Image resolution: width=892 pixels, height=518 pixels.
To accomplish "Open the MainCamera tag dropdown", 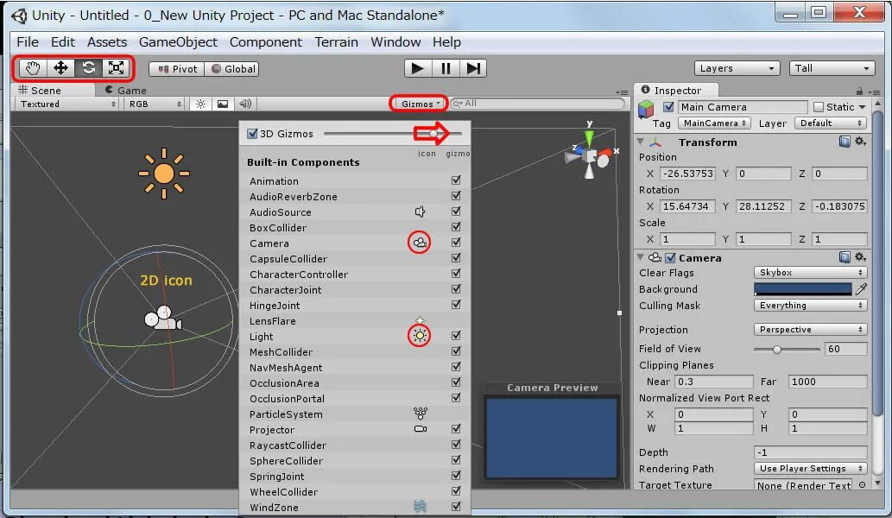I will 714,123.
